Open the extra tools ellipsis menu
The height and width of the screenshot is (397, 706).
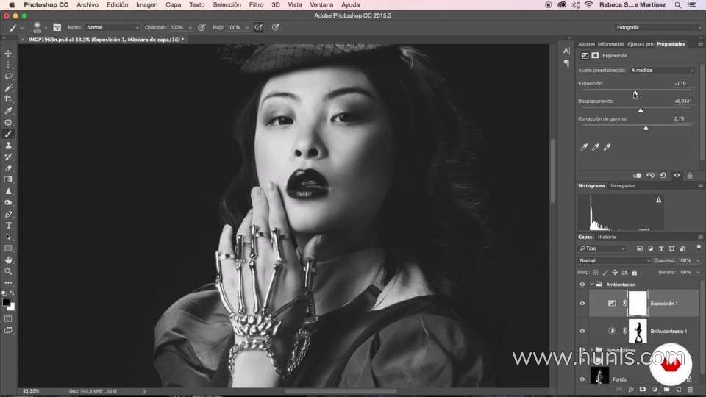click(x=8, y=282)
